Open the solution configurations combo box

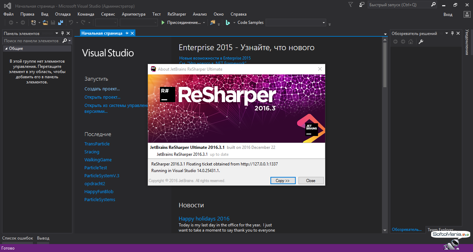coord(106,22)
